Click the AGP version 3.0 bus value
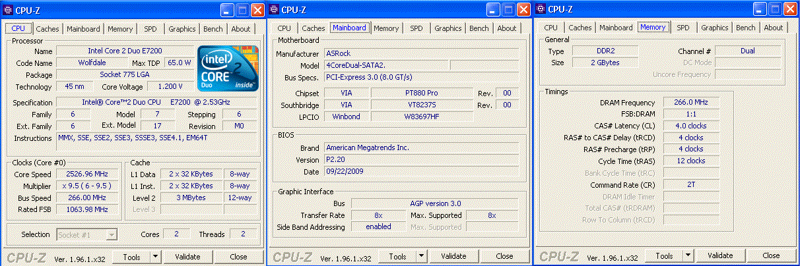The width and height of the screenshot is (800, 266). pos(434,203)
